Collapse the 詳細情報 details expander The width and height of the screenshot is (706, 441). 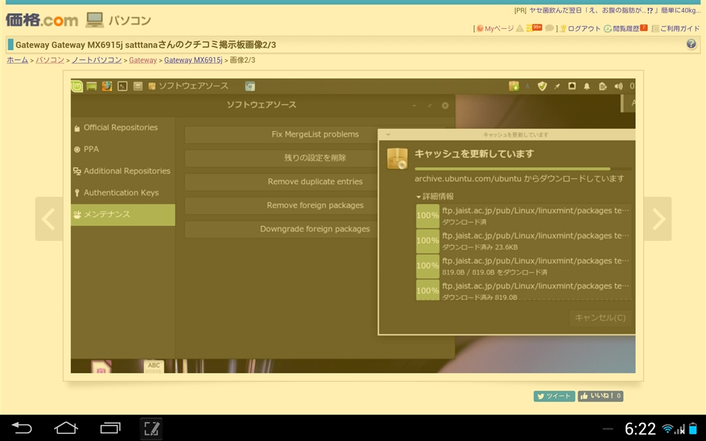(x=435, y=196)
